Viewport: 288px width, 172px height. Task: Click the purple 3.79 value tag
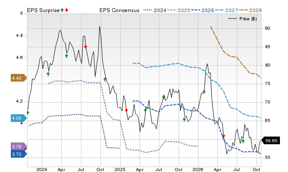coord(18,146)
